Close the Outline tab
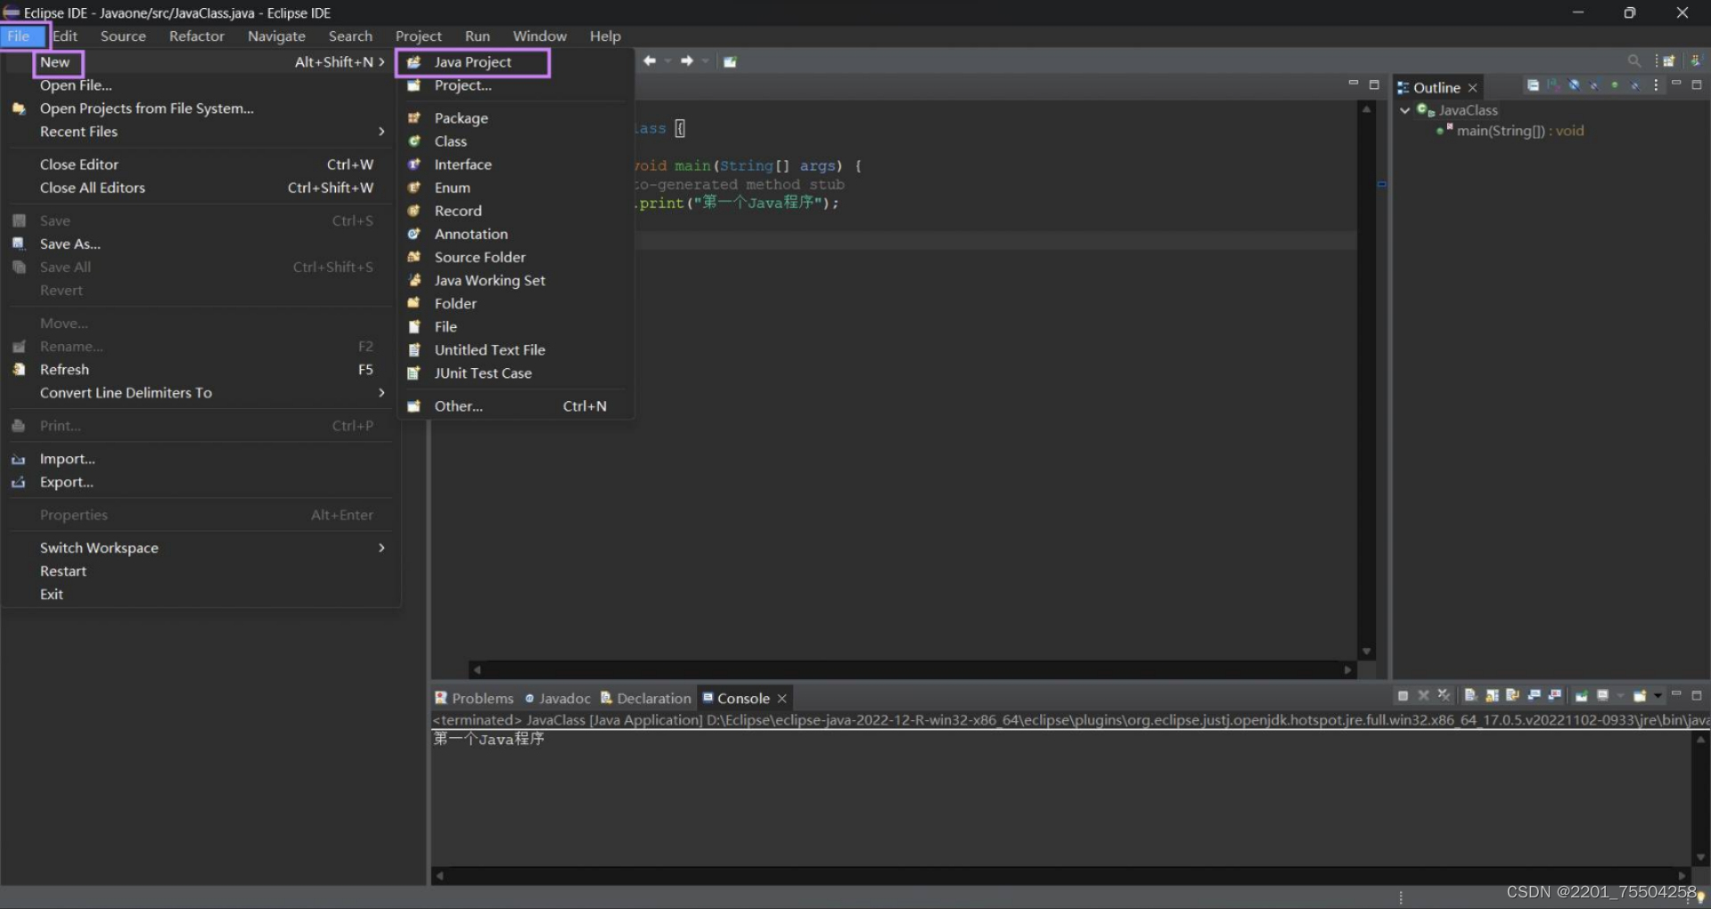 coord(1473,87)
